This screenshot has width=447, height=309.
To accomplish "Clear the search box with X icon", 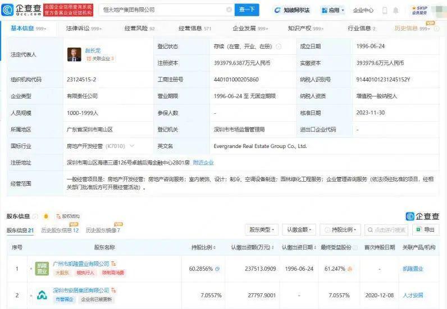I will pyautogui.click(x=229, y=10).
